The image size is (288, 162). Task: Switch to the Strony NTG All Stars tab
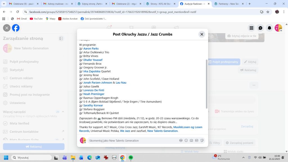click(159, 4)
